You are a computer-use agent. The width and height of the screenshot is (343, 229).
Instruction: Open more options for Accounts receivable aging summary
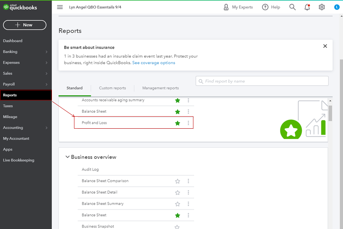[188, 100]
